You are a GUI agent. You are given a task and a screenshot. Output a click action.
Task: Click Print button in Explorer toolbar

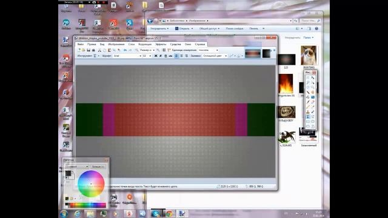tap(253, 28)
